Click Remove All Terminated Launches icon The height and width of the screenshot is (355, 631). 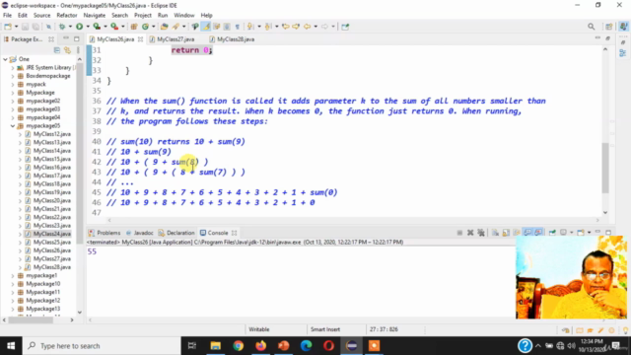(x=481, y=233)
